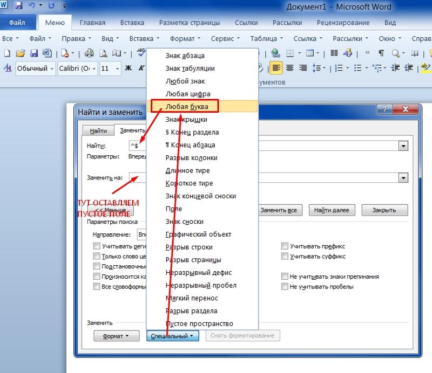
Task: Check 'Не учитывать знаки препинания' option
Action: pyautogui.click(x=285, y=277)
